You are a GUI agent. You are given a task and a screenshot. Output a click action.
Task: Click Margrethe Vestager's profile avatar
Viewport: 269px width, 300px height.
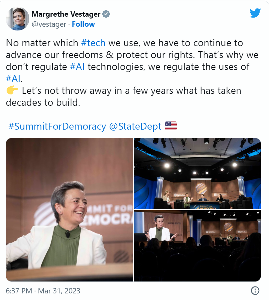click(18, 19)
